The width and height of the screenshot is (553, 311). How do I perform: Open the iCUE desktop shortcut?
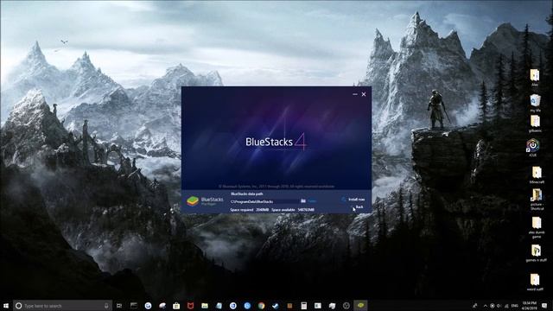533,148
